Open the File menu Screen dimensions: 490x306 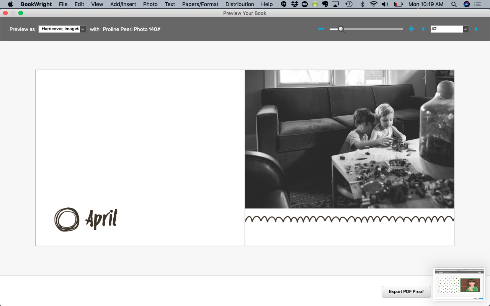coord(63,4)
